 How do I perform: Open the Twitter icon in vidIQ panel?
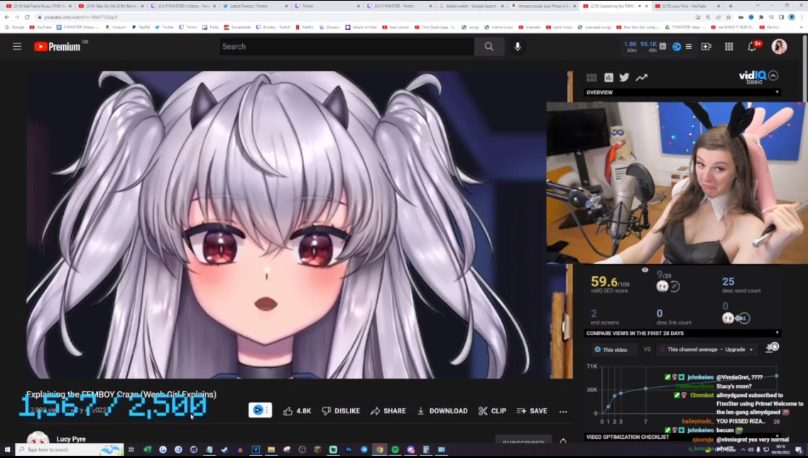[624, 77]
